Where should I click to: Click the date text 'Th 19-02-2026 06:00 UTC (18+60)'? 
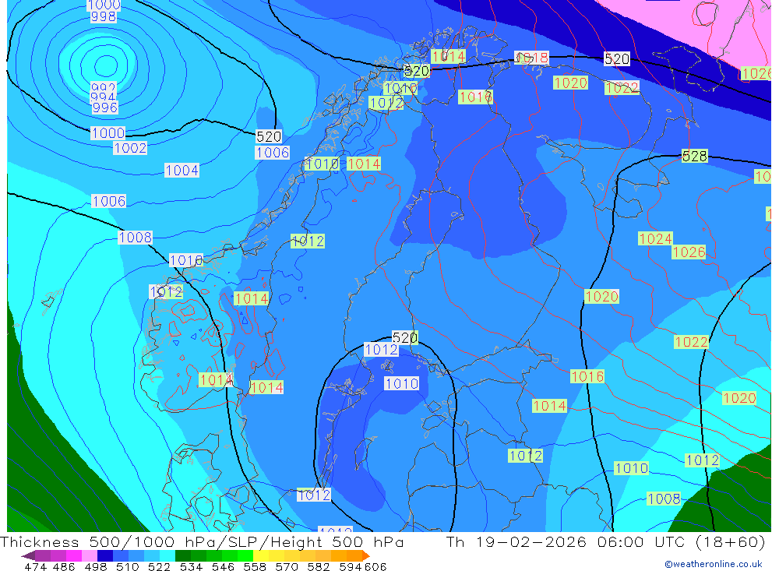pos(605,541)
